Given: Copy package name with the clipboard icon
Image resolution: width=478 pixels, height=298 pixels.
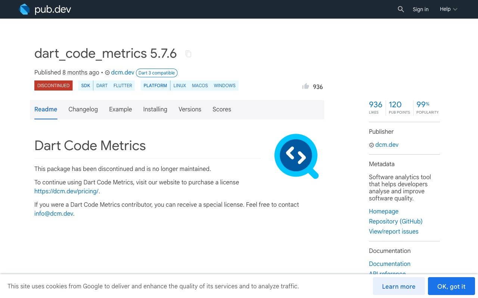Looking at the screenshot, I should (x=188, y=54).
